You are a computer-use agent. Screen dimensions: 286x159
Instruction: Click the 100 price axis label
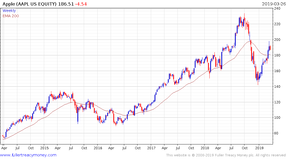[277, 118]
